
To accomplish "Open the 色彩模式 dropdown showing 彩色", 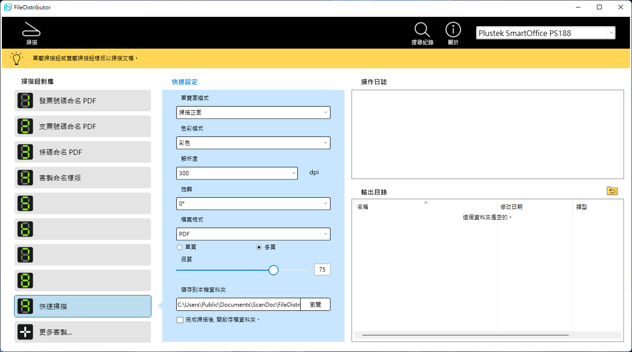I will click(253, 143).
